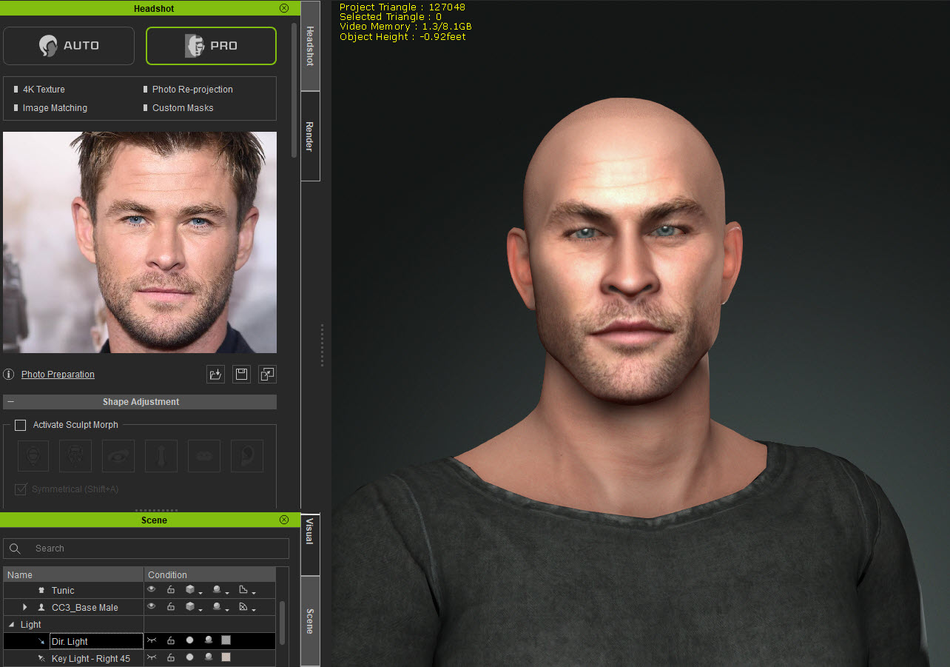Toggle the lock on Dir. Light row
This screenshot has height=667, width=950.
click(171, 640)
